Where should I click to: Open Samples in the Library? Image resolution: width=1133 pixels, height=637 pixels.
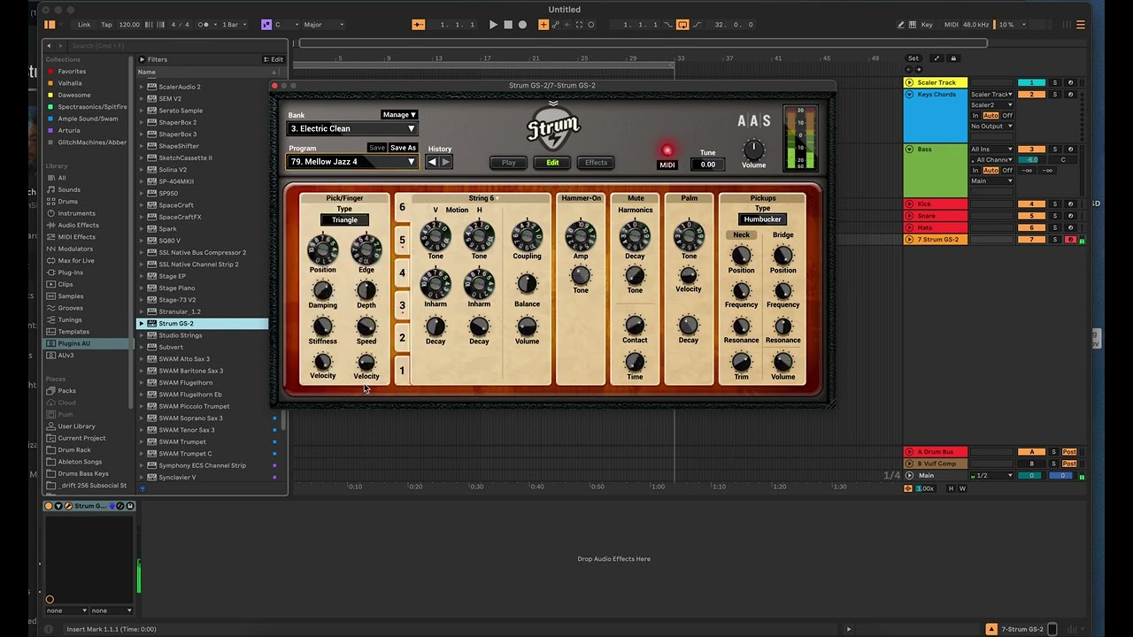point(71,296)
